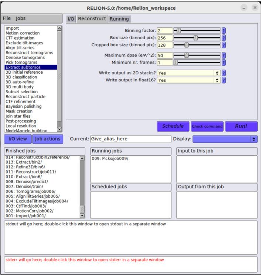262x275 pixels.
Task: Click job type list scroll up arrow
Action: (59, 28)
